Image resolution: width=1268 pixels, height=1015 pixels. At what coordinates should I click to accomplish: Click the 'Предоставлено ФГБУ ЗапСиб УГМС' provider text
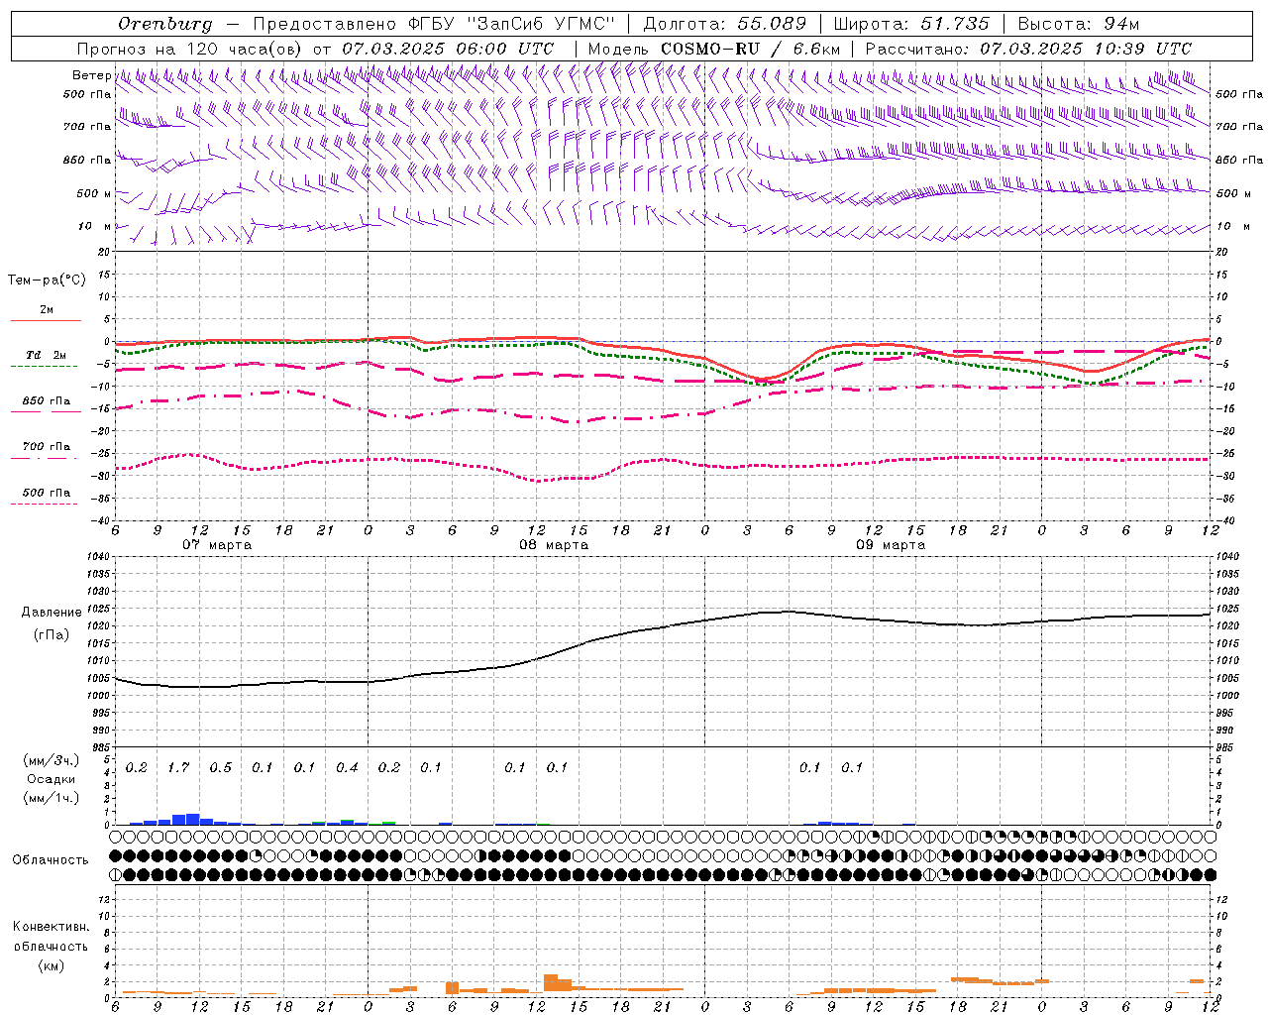click(435, 24)
